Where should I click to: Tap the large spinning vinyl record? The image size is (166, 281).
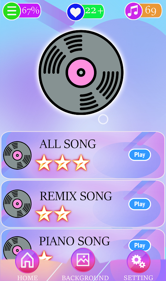coord(81,72)
